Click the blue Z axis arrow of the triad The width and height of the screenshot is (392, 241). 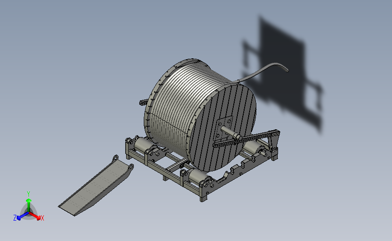(x=22, y=216)
